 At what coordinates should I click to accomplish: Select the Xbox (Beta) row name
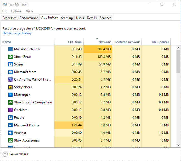click(x=22, y=57)
